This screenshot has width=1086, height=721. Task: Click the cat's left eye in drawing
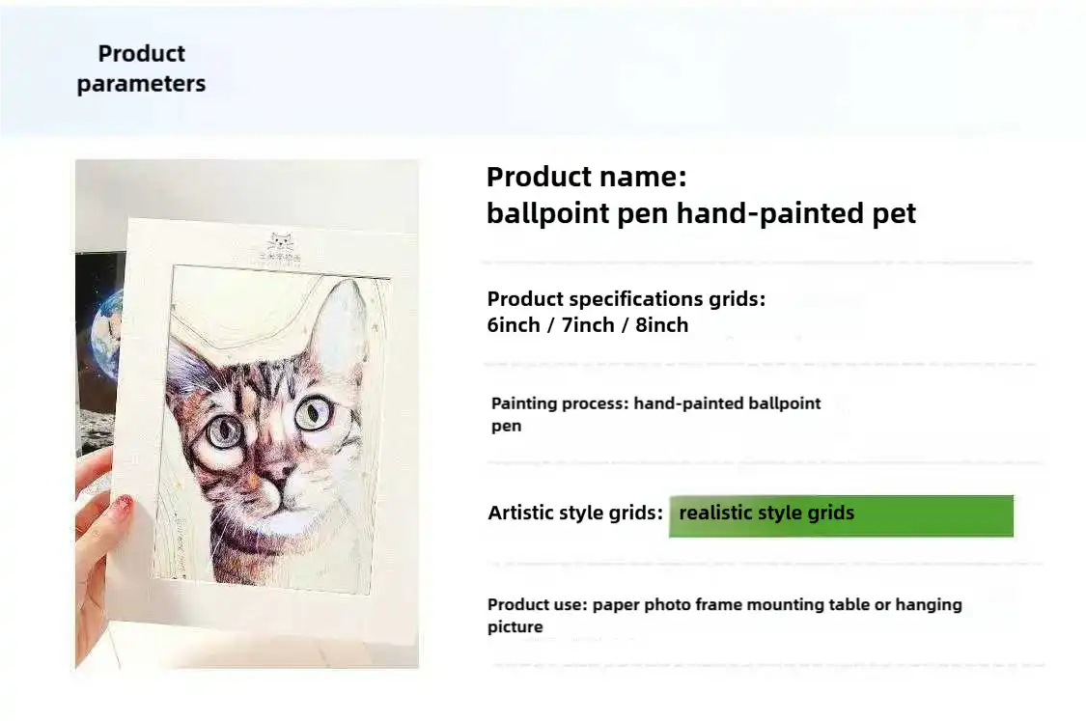pos(224,432)
